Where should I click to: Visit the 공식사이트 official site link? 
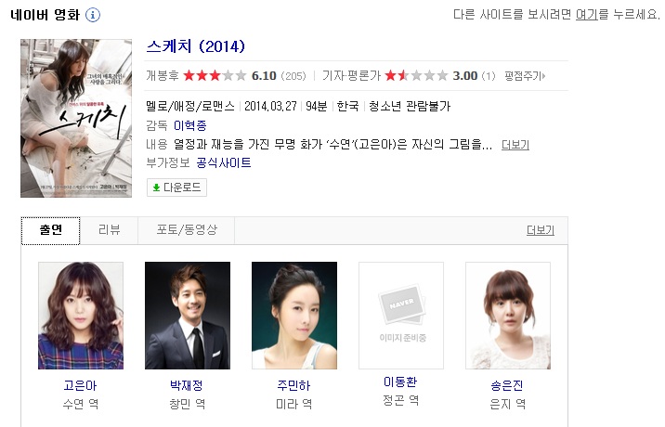[224, 162]
